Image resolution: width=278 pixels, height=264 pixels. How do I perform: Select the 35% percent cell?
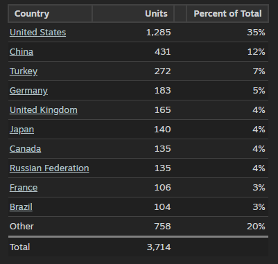coord(256,33)
